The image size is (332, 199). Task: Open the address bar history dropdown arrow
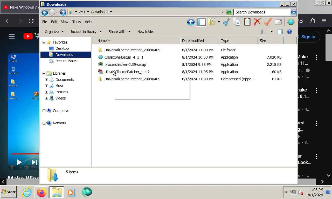click(223, 12)
